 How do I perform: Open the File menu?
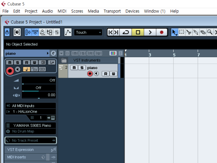[x=5, y=11]
